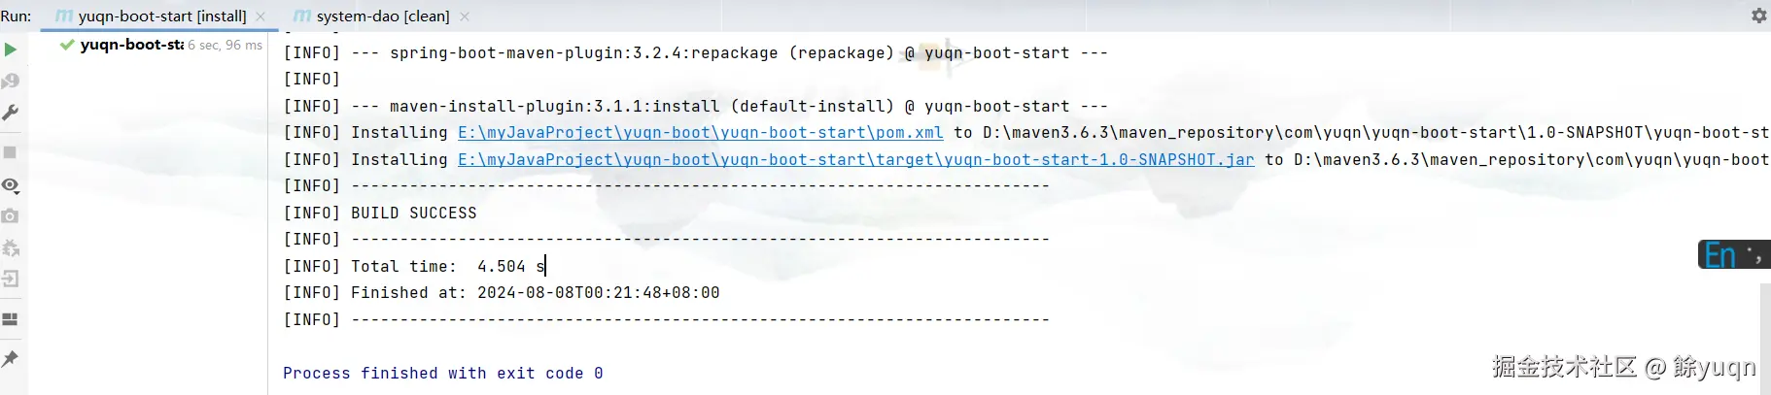The image size is (1771, 395).
Task: Open the pom.xml file path link
Action: 700,133
